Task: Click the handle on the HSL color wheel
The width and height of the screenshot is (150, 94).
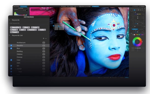Action: click(142, 42)
